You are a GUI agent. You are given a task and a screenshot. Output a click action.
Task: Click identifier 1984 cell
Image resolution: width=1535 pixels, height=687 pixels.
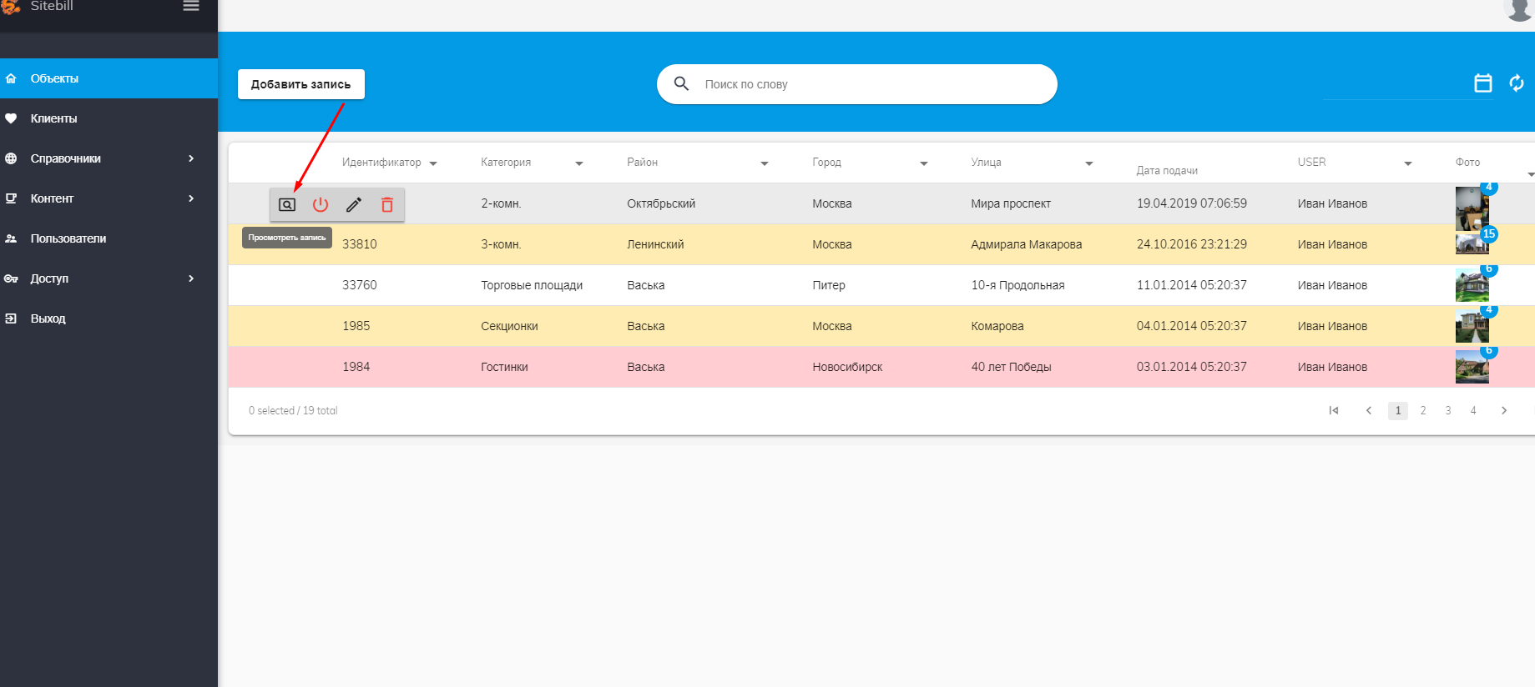[x=356, y=367]
